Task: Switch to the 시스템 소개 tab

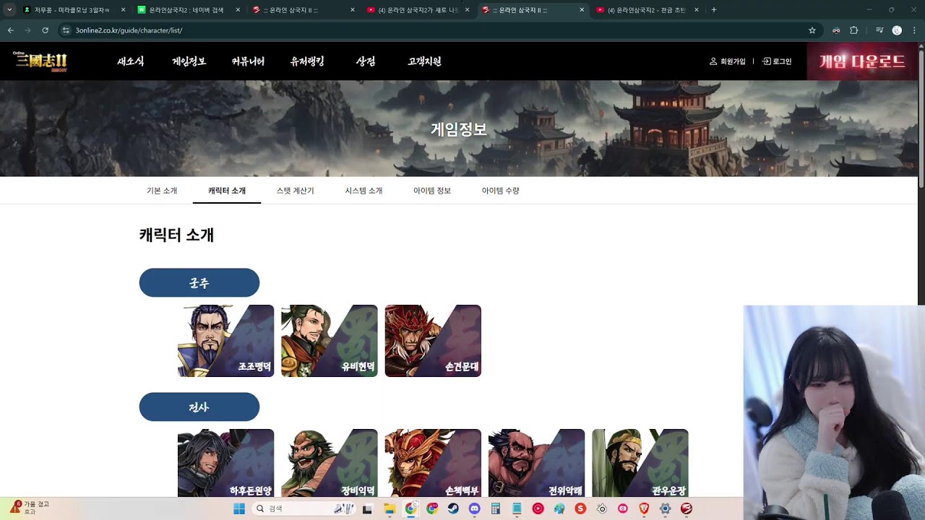Action: (x=363, y=191)
